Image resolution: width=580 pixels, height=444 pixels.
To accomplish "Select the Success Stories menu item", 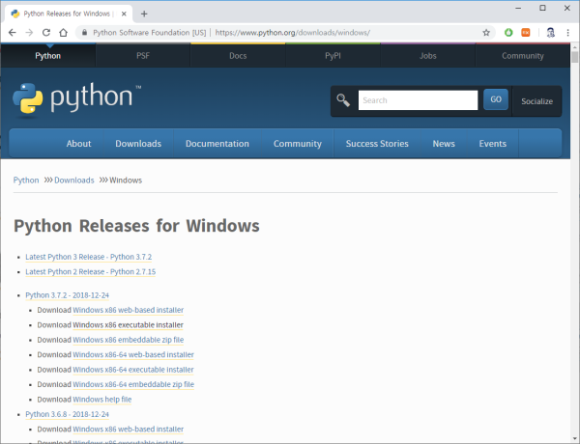I will 377,144.
